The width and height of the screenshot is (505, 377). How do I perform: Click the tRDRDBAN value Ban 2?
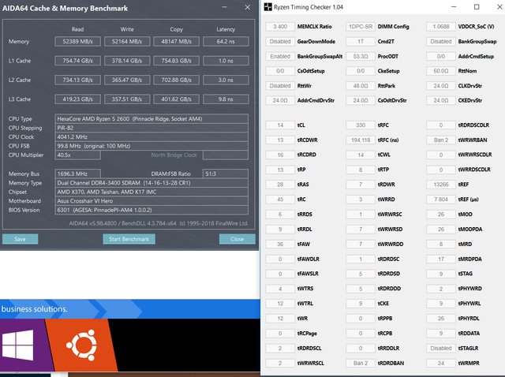click(361, 363)
